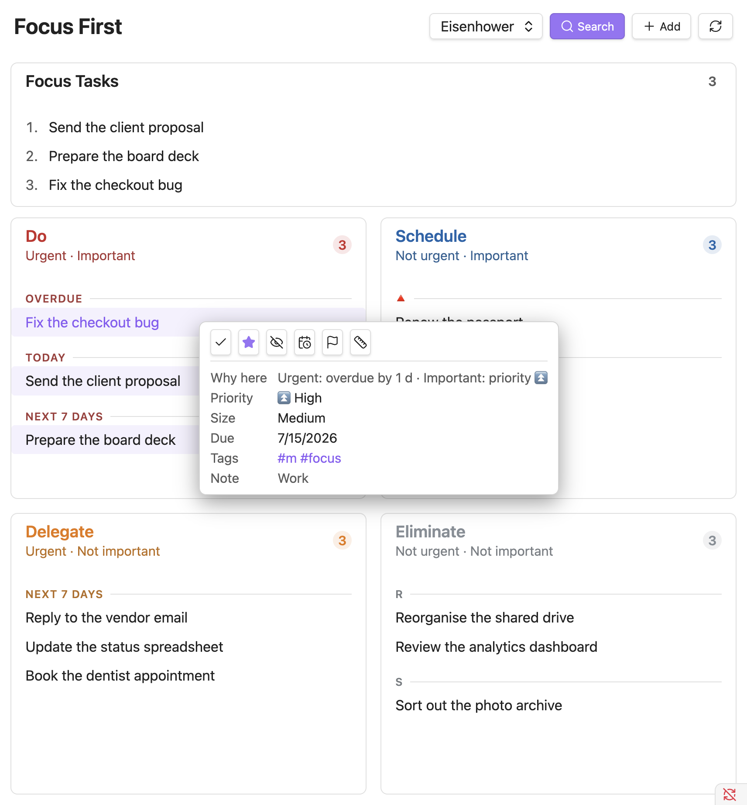This screenshot has width=747, height=805.
Task: Open Sort out the photo archive
Action: point(479,705)
